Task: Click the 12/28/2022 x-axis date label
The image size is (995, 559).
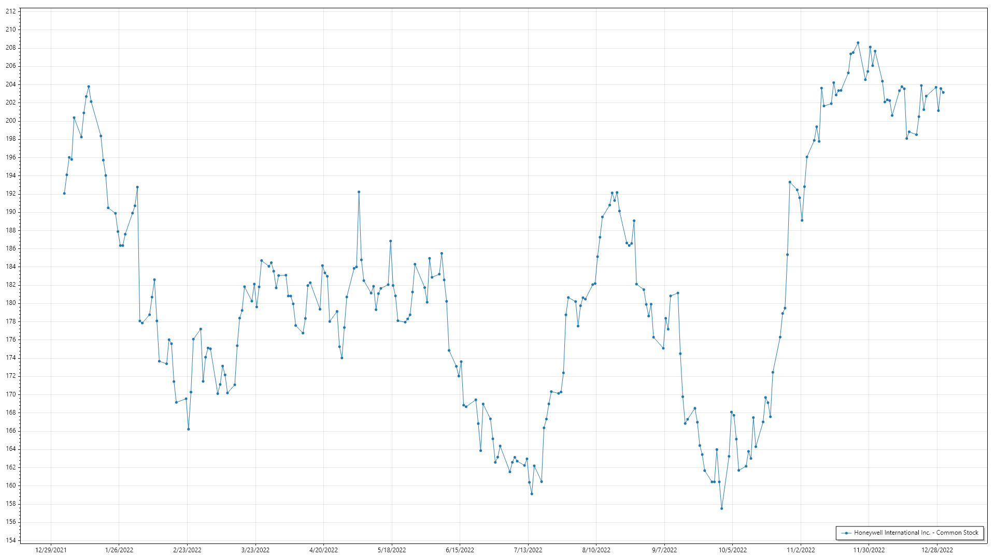Action: [937, 550]
